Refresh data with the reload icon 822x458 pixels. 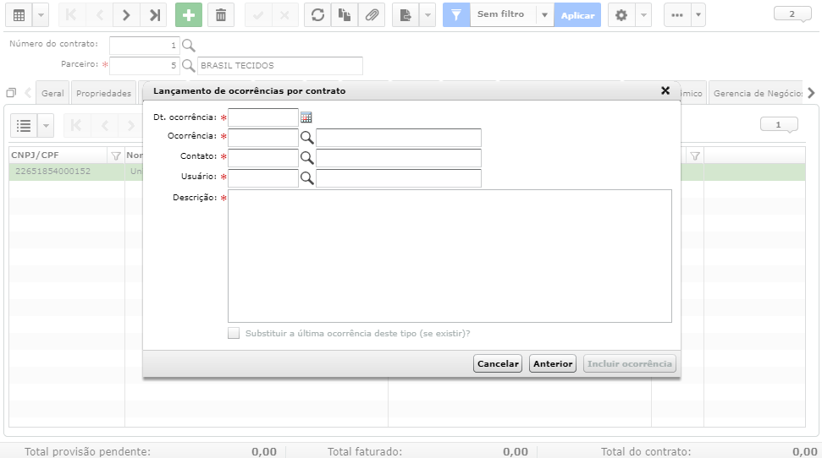coord(317,15)
